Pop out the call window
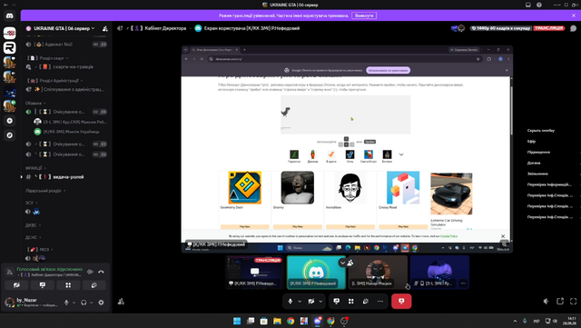The image size is (581, 328). (560, 302)
